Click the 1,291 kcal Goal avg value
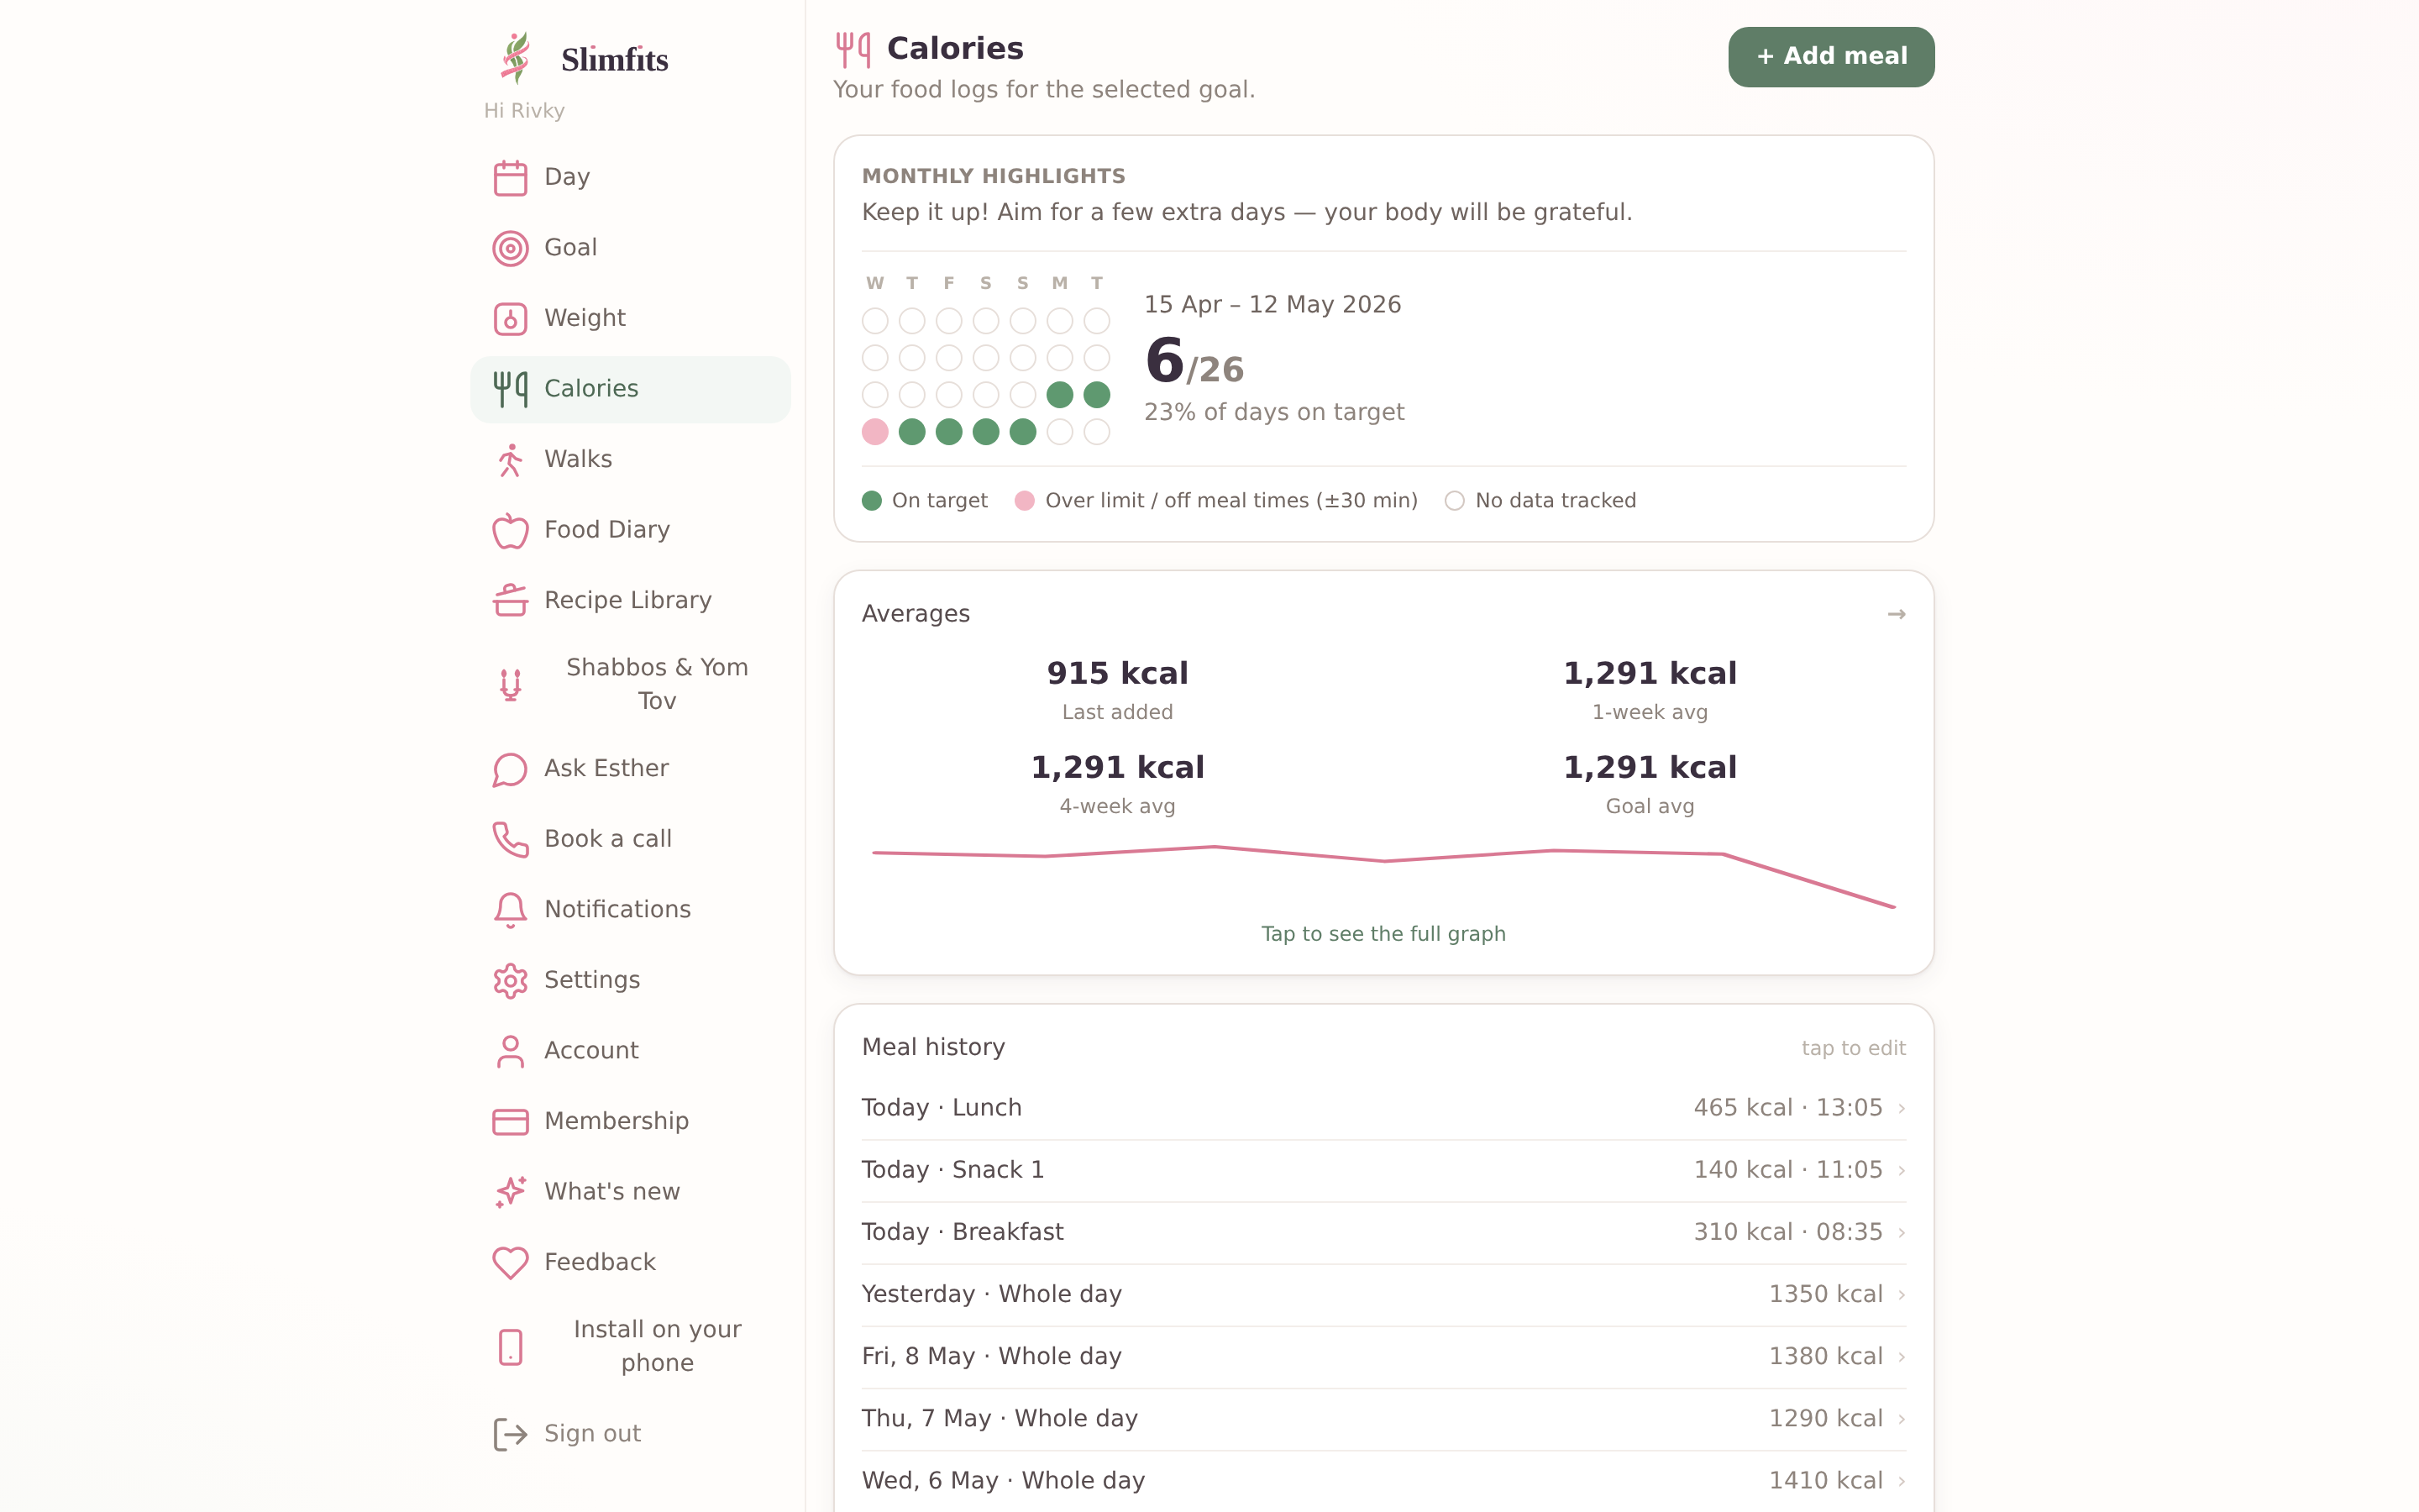Image resolution: width=2419 pixels, height=1512 pixels. coord(1650,767)
